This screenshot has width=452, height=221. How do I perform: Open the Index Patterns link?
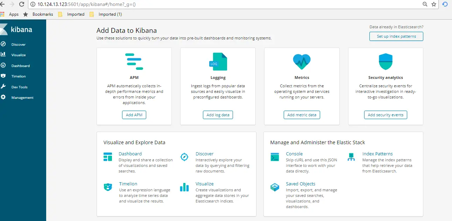[377, 154]
